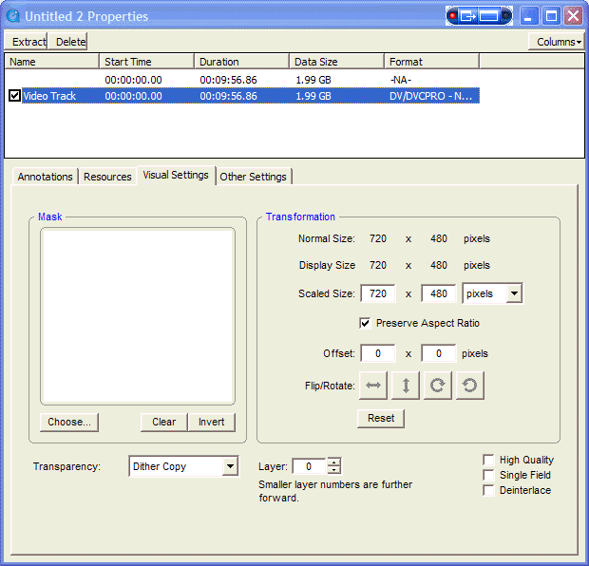Uncheck Preserve Aspect Ratio
Screen dimensions: 589x566
tap(365, 323)
